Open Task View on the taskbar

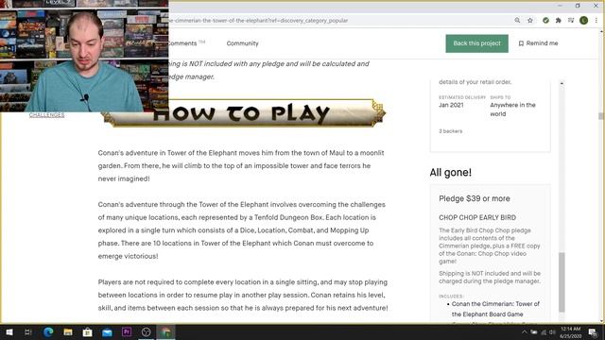28,331
